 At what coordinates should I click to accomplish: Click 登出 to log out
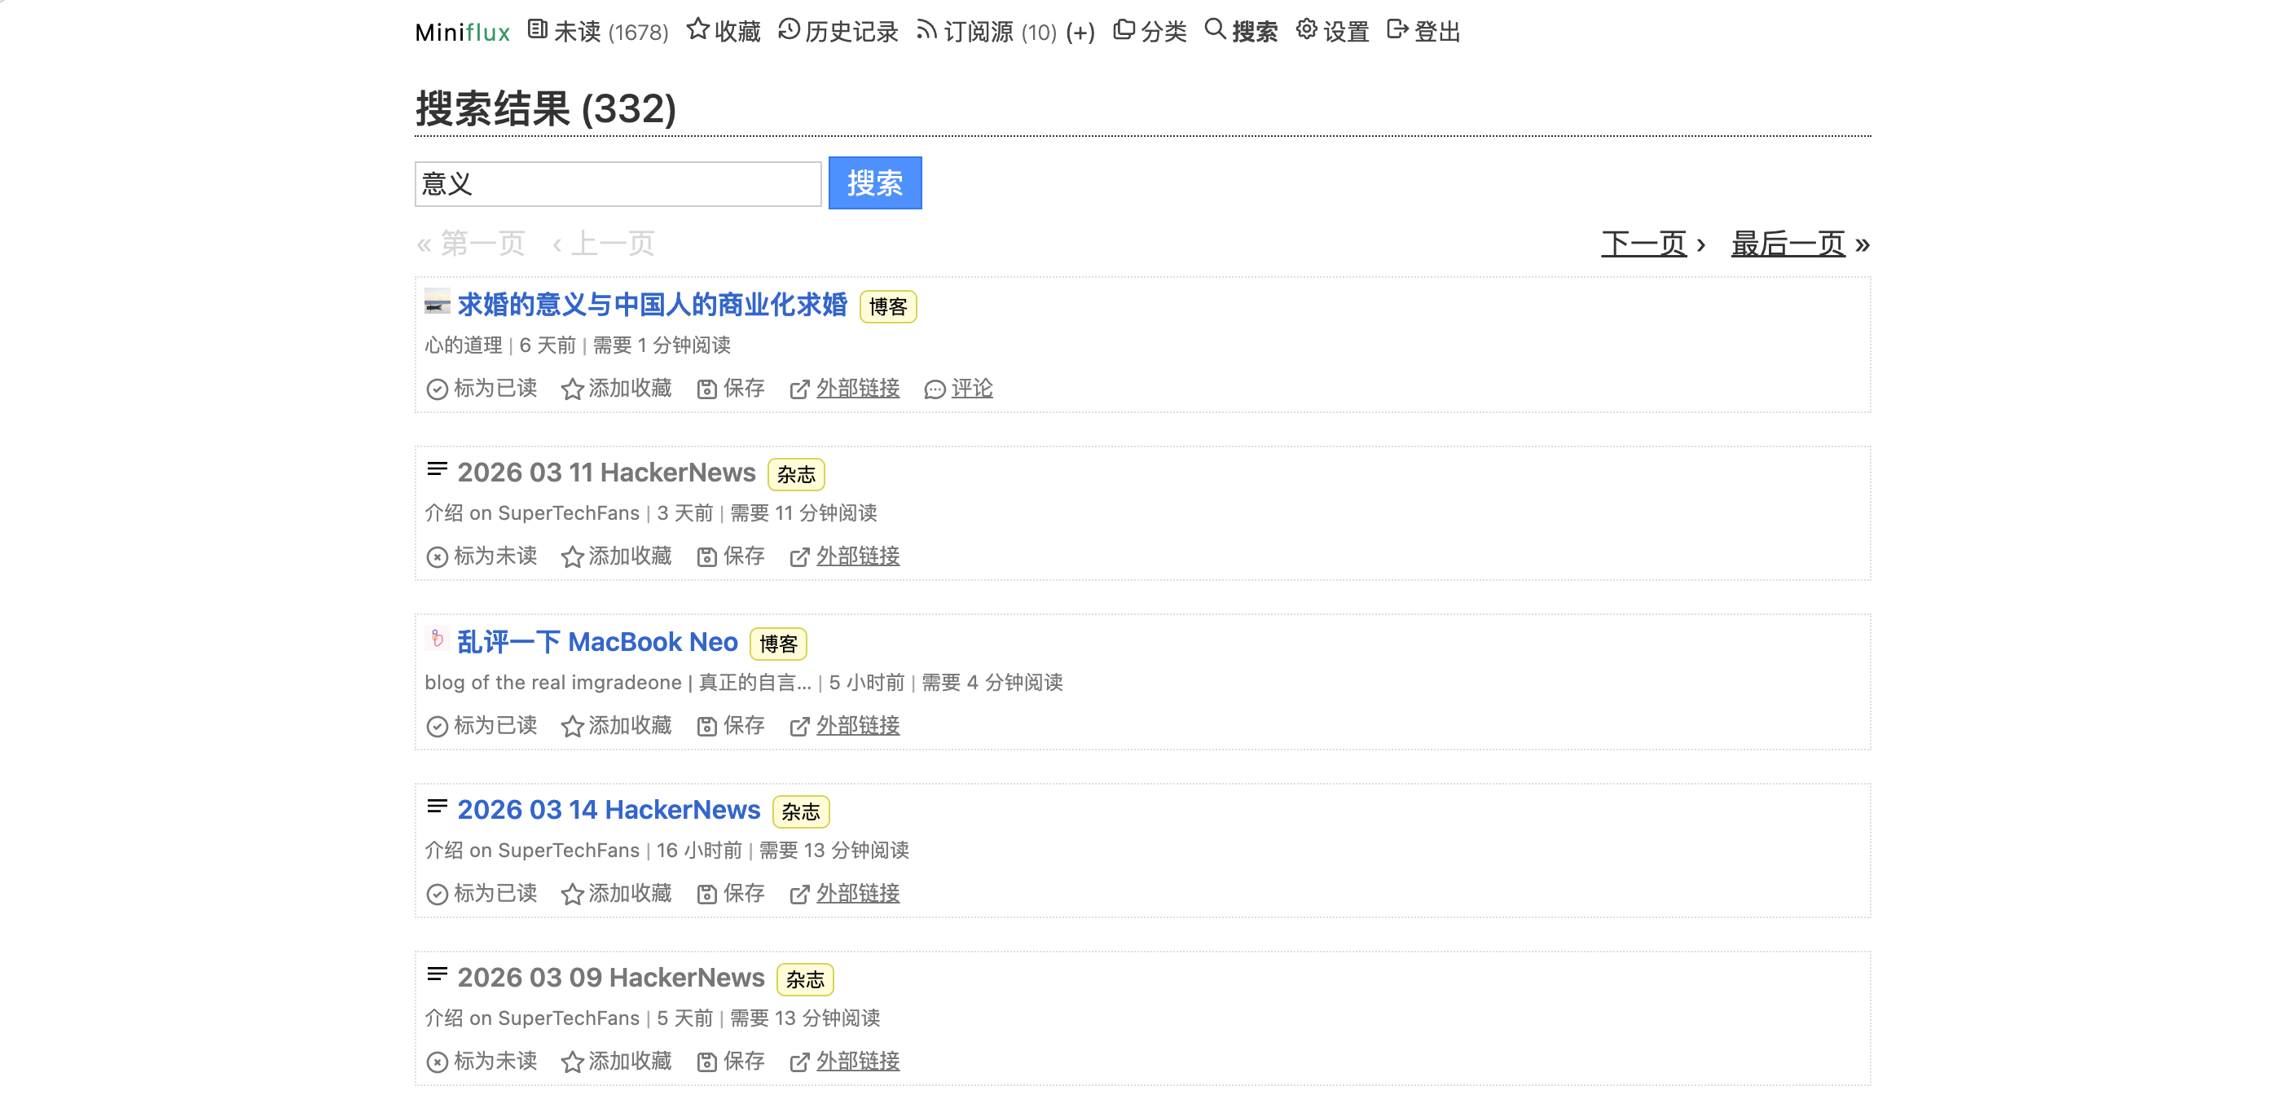pos(1423,32)
